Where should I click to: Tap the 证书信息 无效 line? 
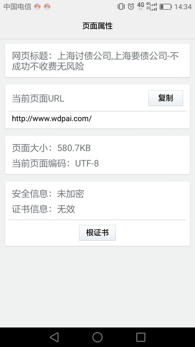[x=44, y=209]
